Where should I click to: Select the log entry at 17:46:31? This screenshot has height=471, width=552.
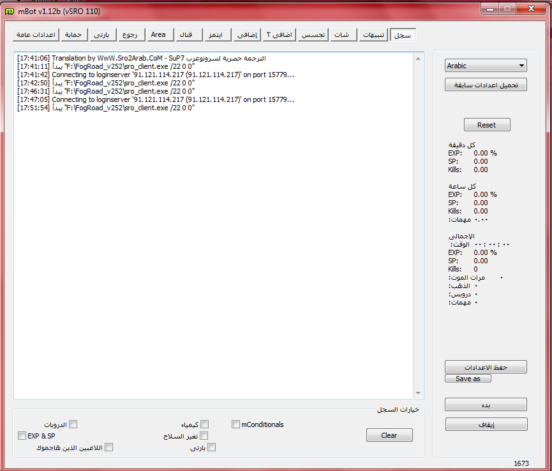(x=106, y=91)
